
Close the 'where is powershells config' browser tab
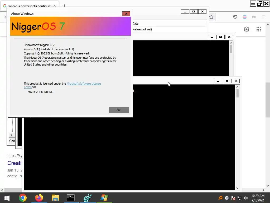55,6
